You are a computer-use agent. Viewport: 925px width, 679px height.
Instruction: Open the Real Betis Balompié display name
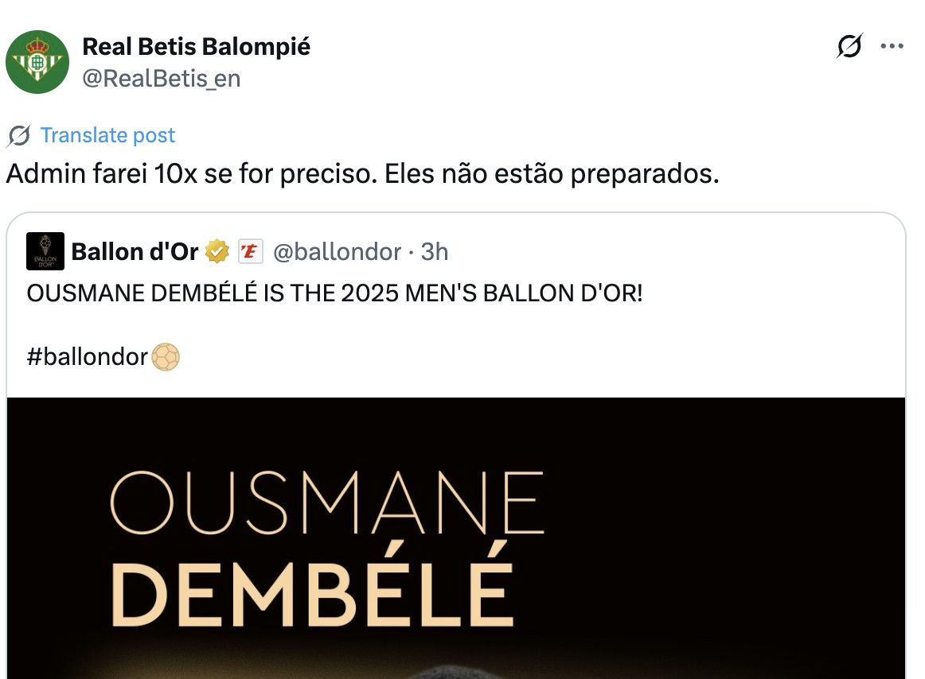[196, 47]
